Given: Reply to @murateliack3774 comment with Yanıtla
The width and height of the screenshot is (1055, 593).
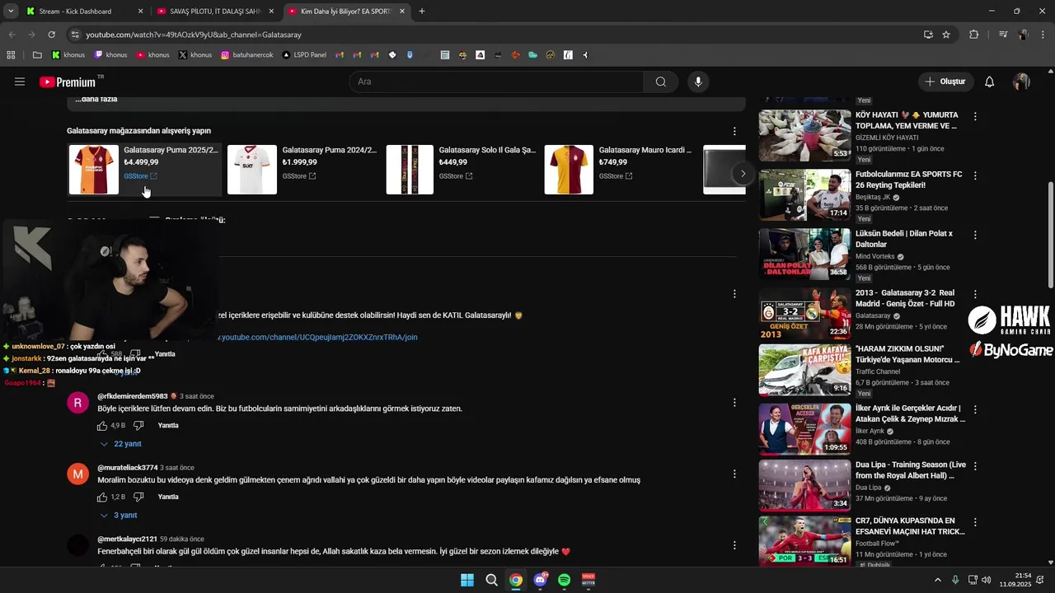Looking at the screenshot, I should 168,497.
